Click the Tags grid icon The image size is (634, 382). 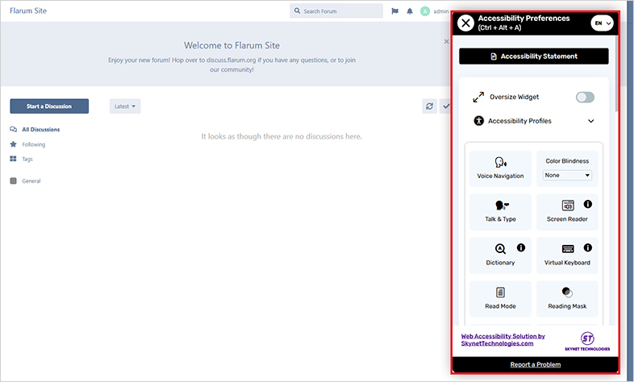click(x=14, y=159)
